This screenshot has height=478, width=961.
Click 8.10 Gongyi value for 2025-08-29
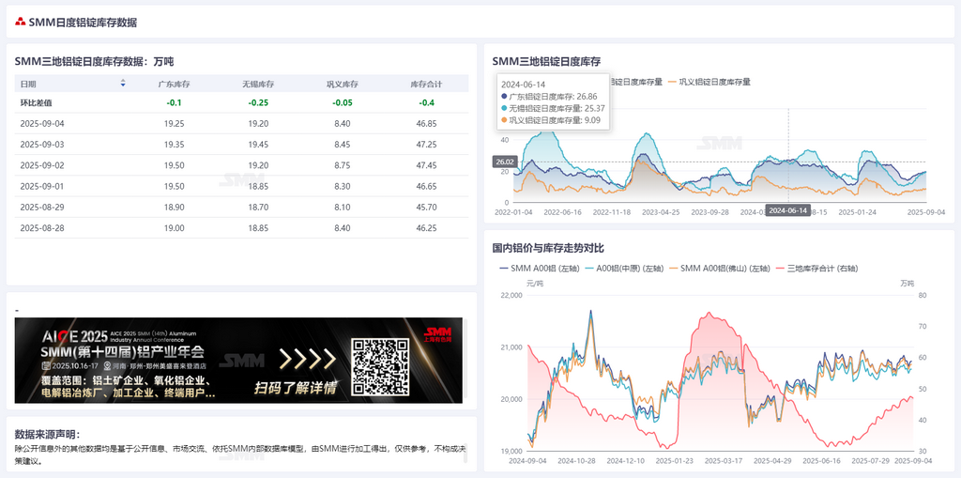point(342,207)
